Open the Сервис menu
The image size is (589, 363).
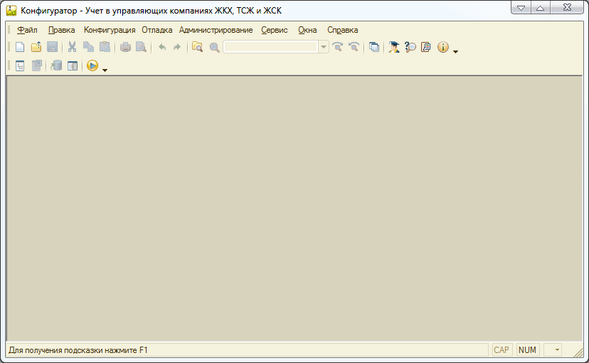(x=275, y=30)
